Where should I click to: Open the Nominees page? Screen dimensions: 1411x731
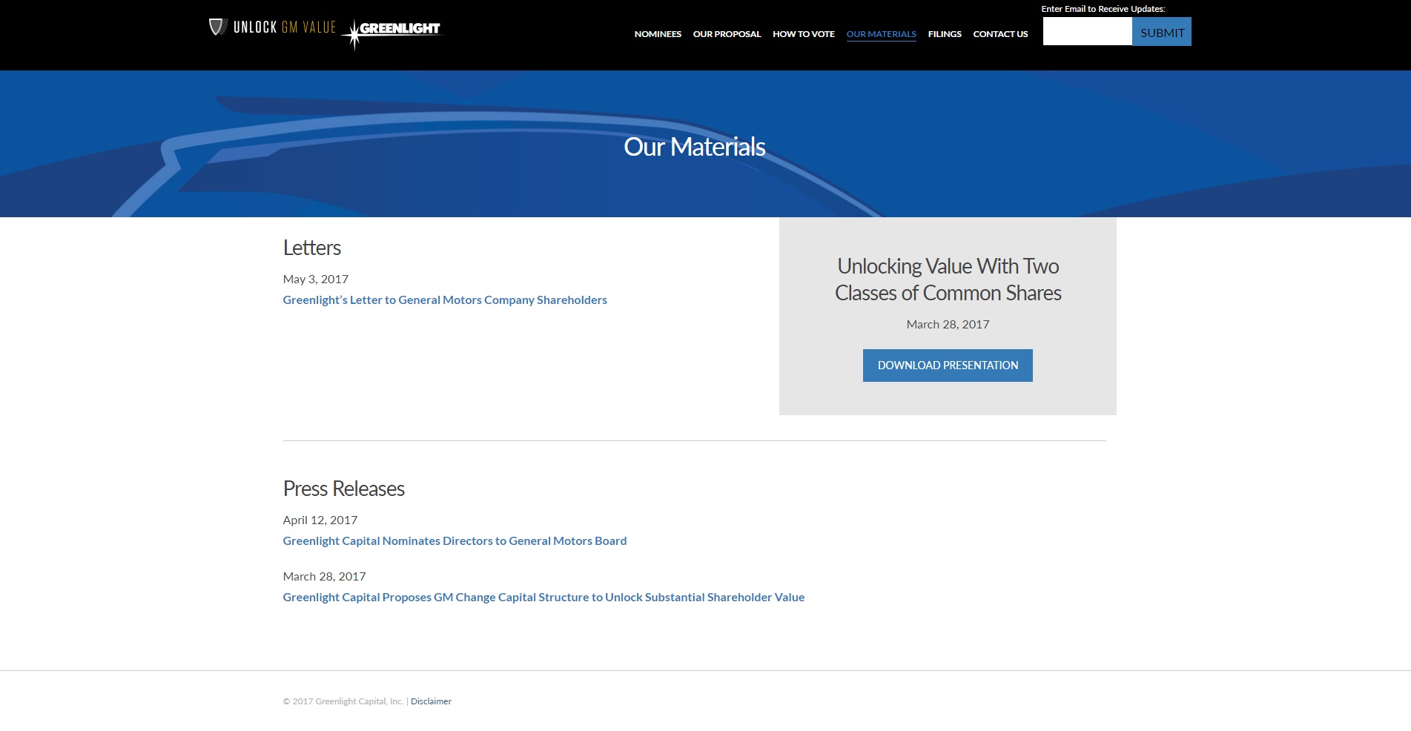coord(658,34)
